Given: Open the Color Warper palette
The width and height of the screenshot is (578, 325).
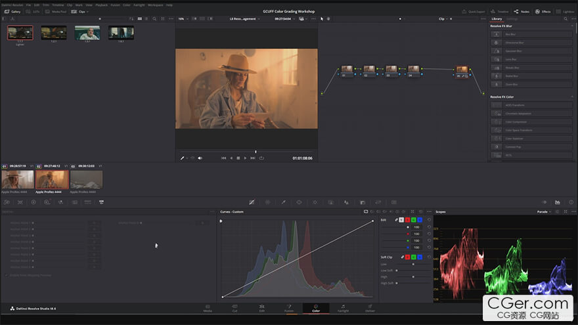Looking at the screenshot, I should [x=267, y=202].
